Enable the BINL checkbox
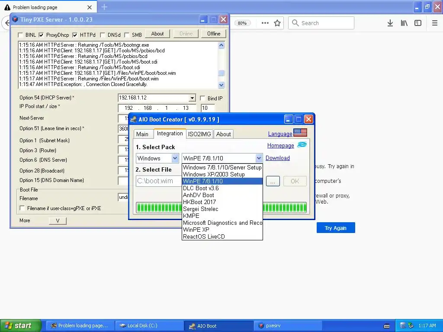The height and width of the screenshot is (332, 443). [x=20, y=35]
